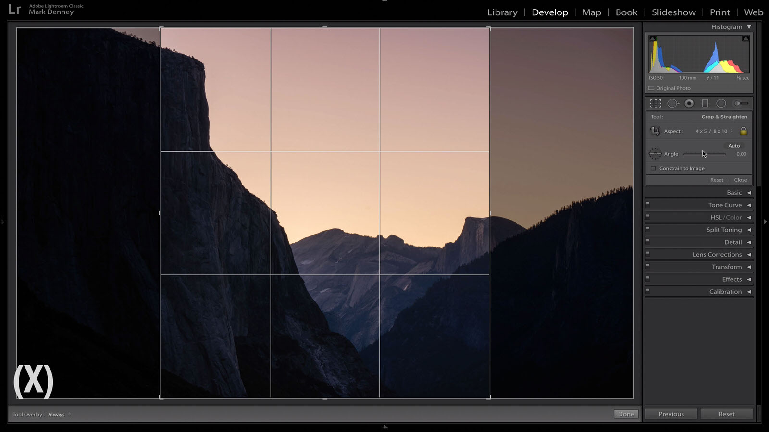Go to the Book module
The width and height of the screenshot is (769, 432).
coord(626,12)
